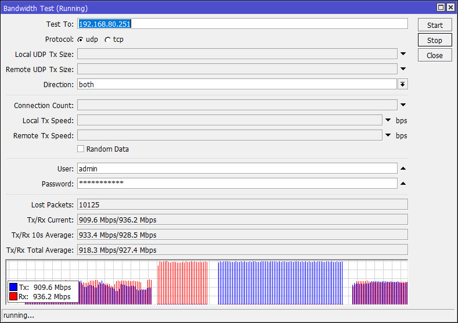Click the Close button in the side panel
This screenshot has height=323, width=458.
pos(435,55)
